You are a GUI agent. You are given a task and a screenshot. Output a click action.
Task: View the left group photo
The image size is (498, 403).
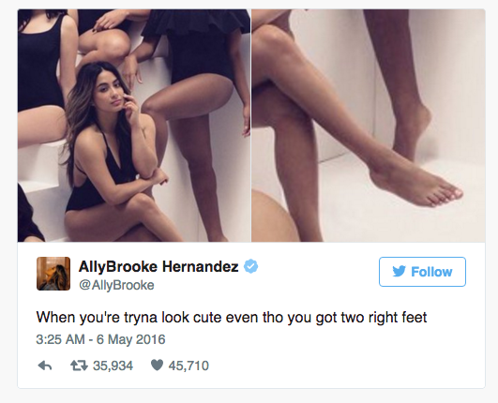click(x=134, y=126)
